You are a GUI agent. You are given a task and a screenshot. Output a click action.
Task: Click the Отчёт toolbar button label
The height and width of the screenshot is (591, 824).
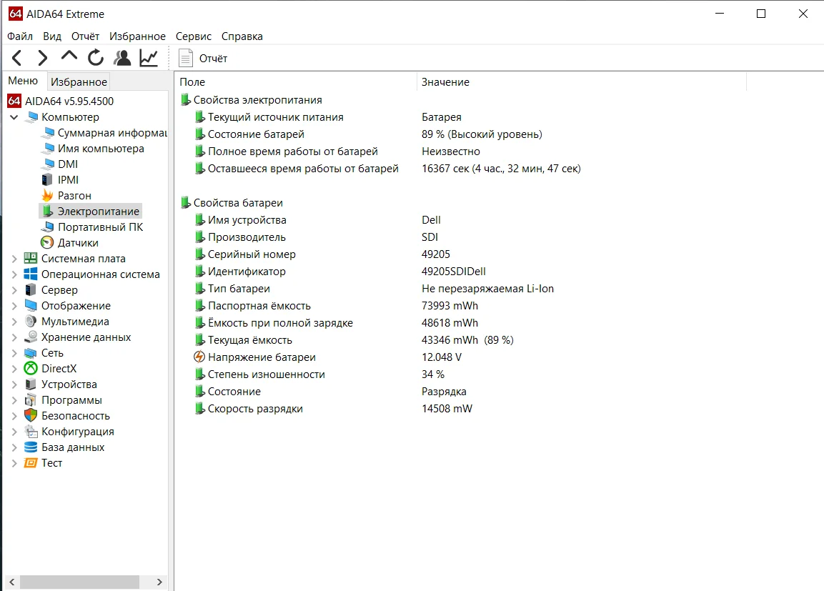pyautogui.click(x=213, y=59)
